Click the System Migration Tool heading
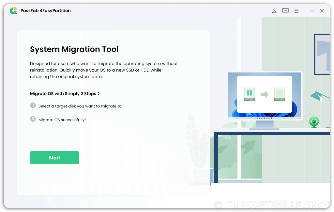 click(74, 49)
